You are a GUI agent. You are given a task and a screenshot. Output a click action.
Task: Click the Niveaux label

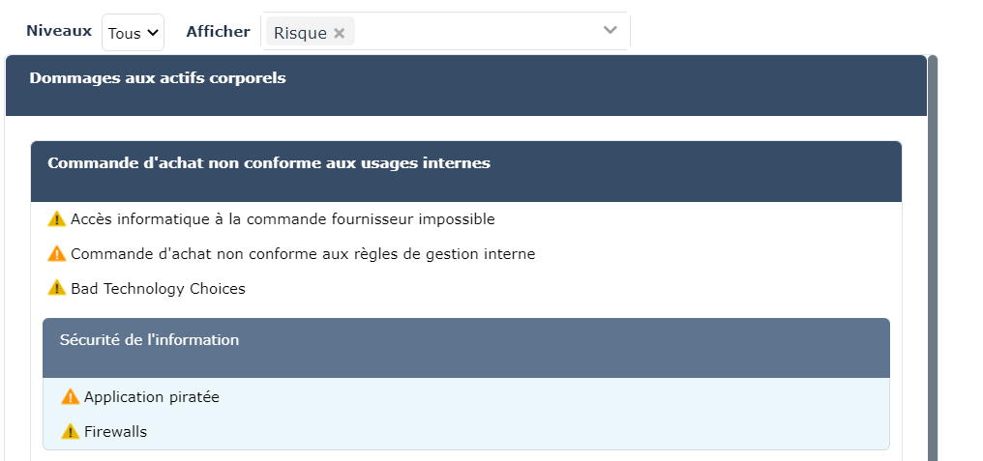pyautogui.click(x=59, y=31)
